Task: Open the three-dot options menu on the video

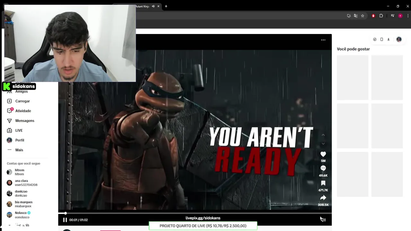Action: click(x=323, y=40)
